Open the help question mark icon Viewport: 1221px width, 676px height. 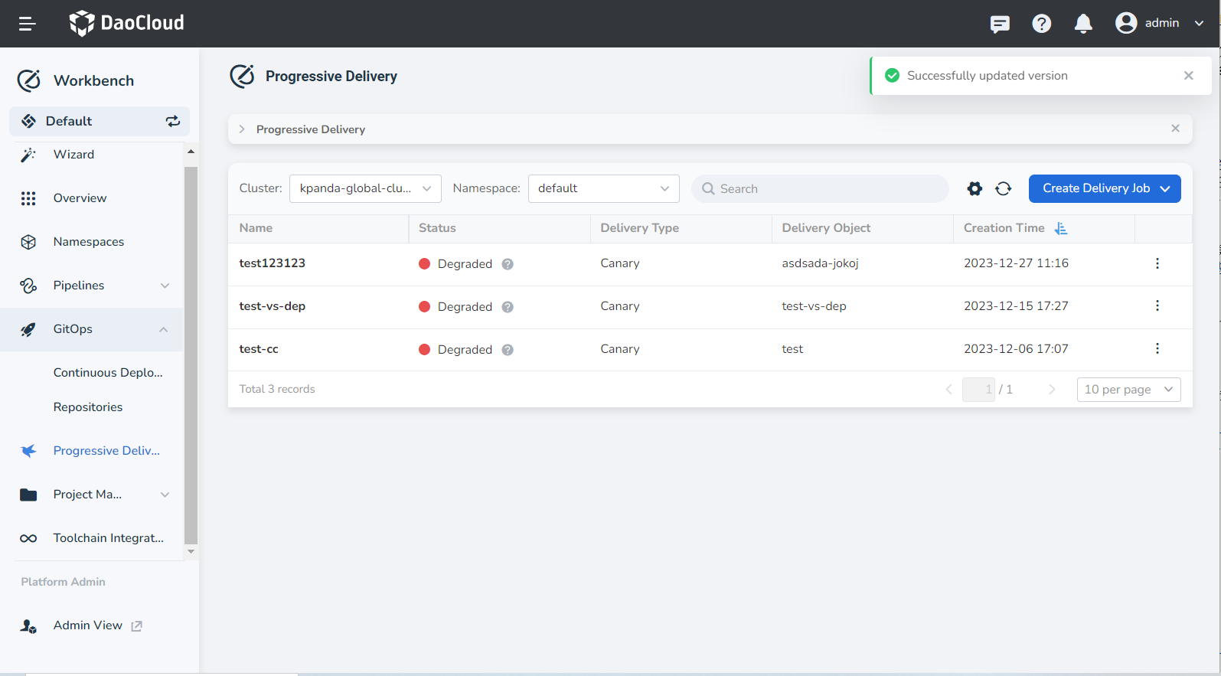point(1041,24)
